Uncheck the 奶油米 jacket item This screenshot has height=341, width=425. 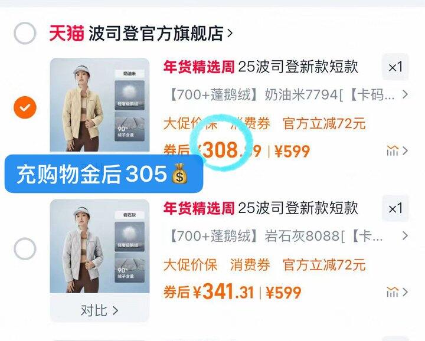25,107
